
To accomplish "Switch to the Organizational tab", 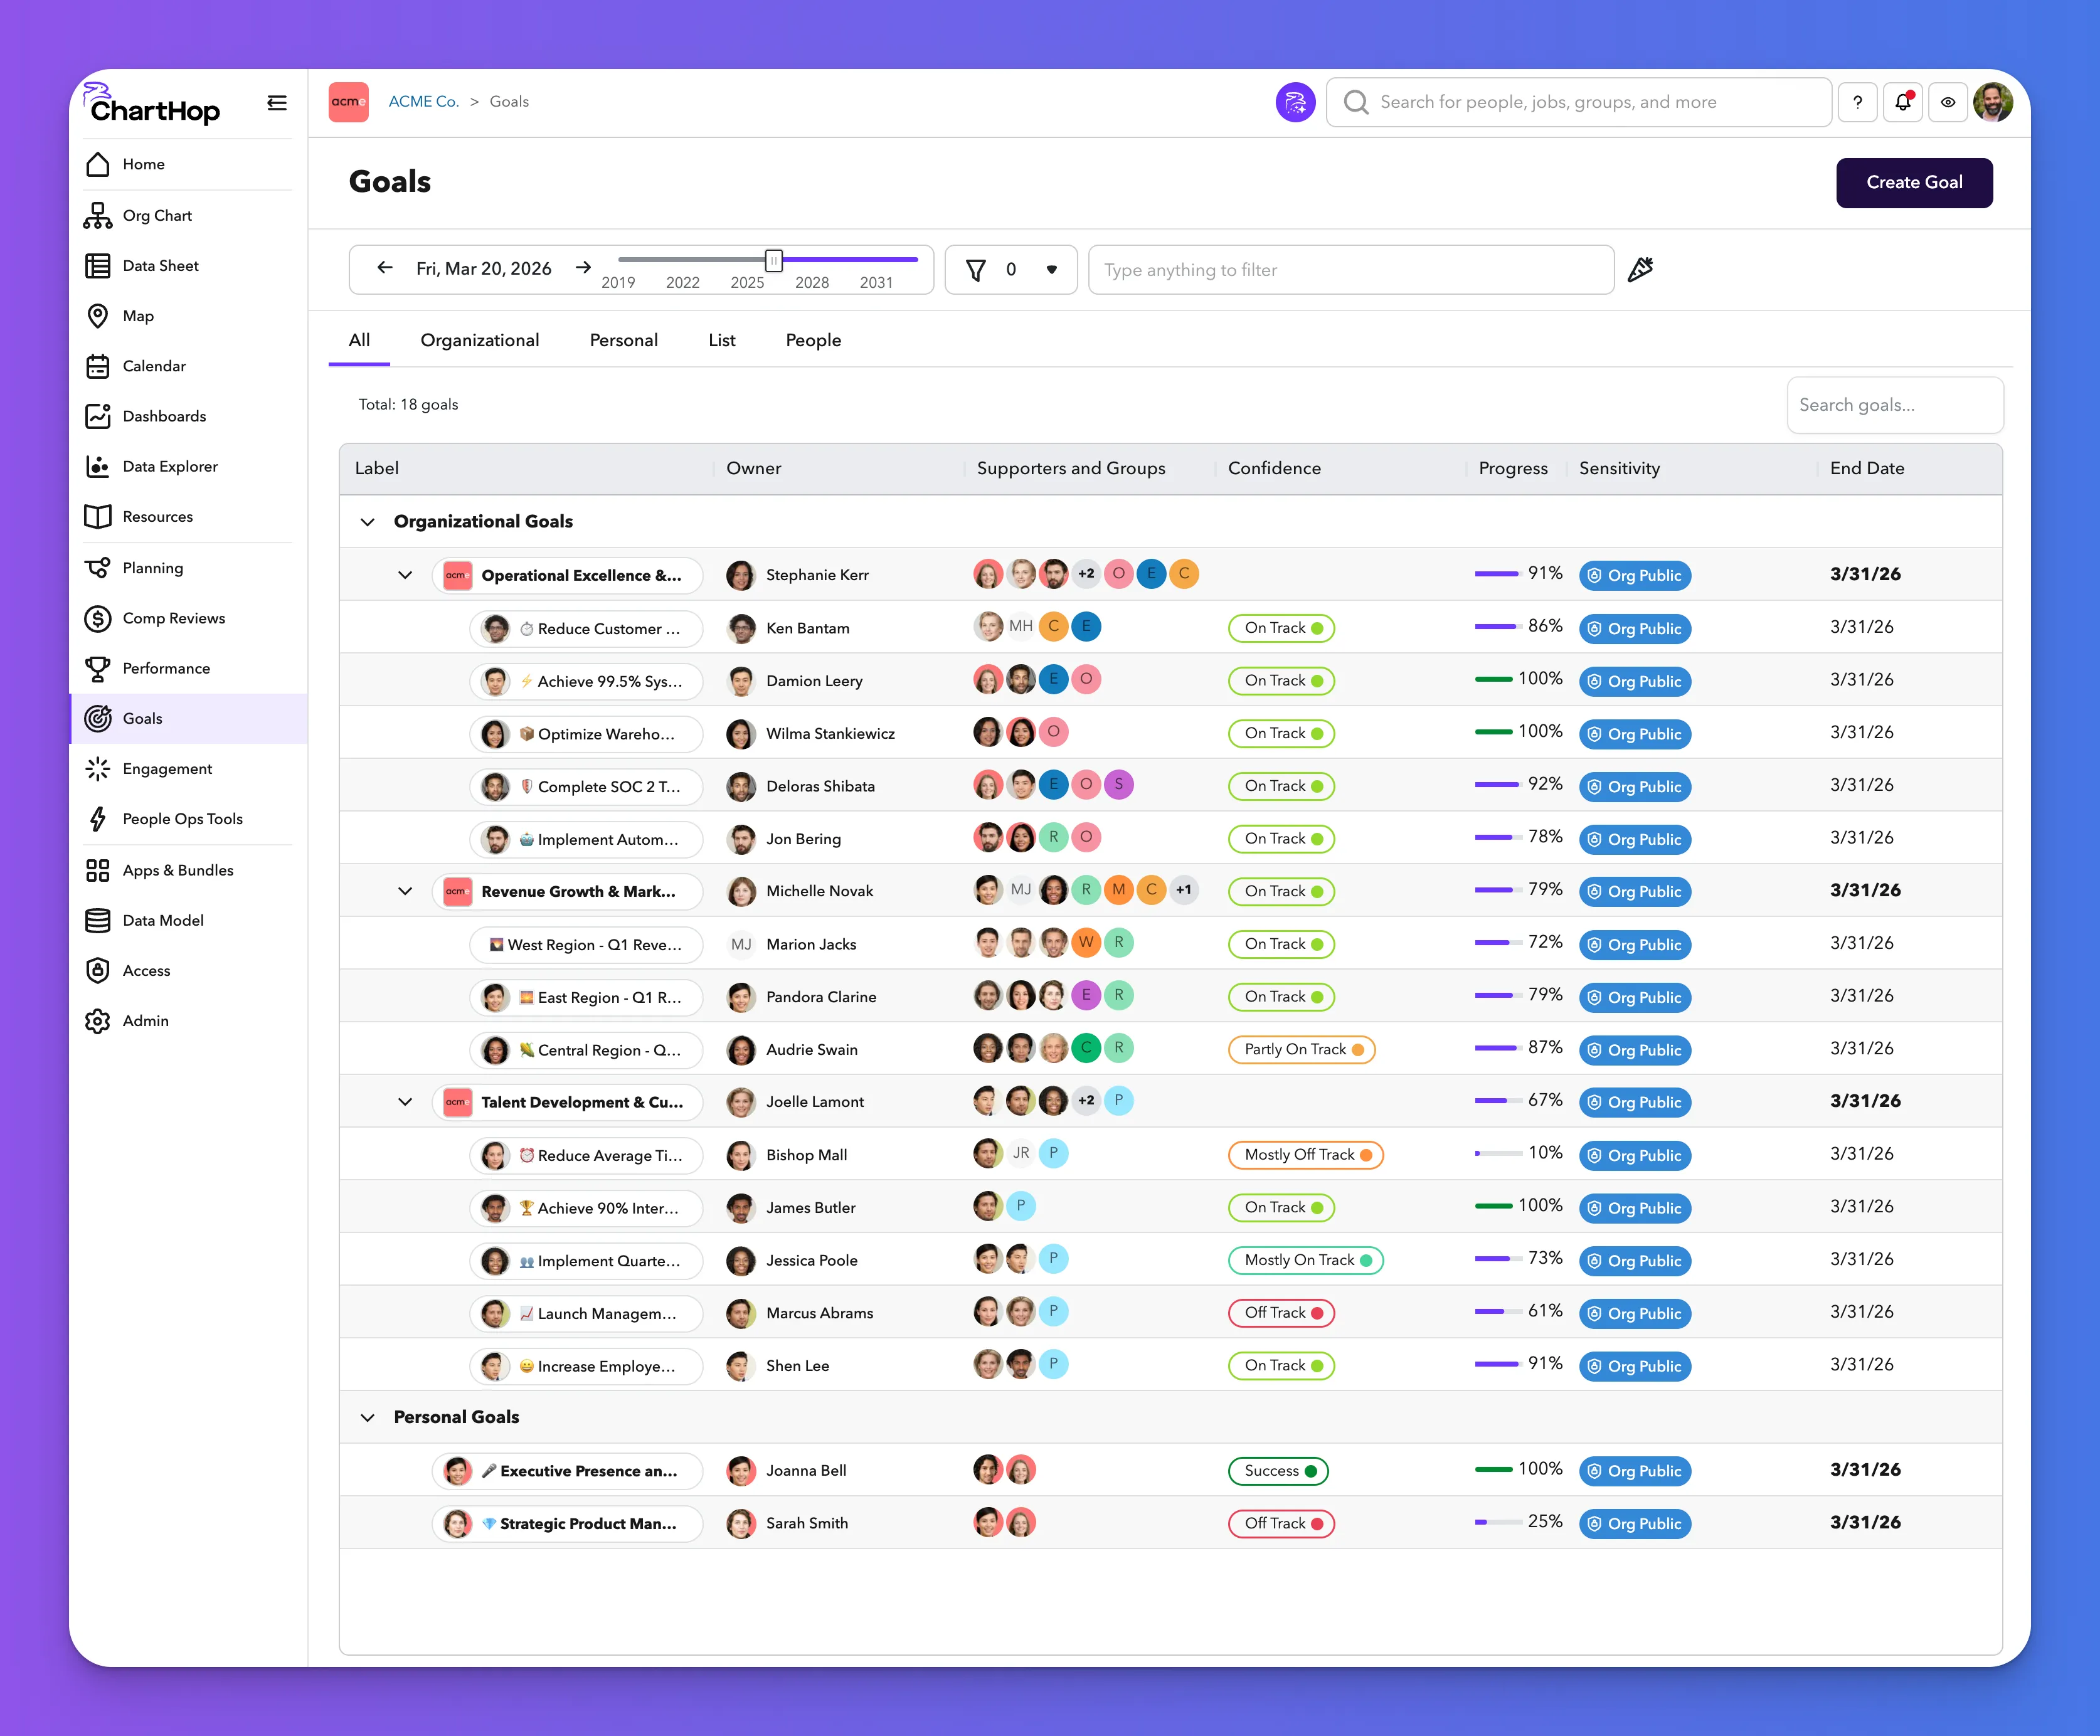I will click(x=480, y=340).
